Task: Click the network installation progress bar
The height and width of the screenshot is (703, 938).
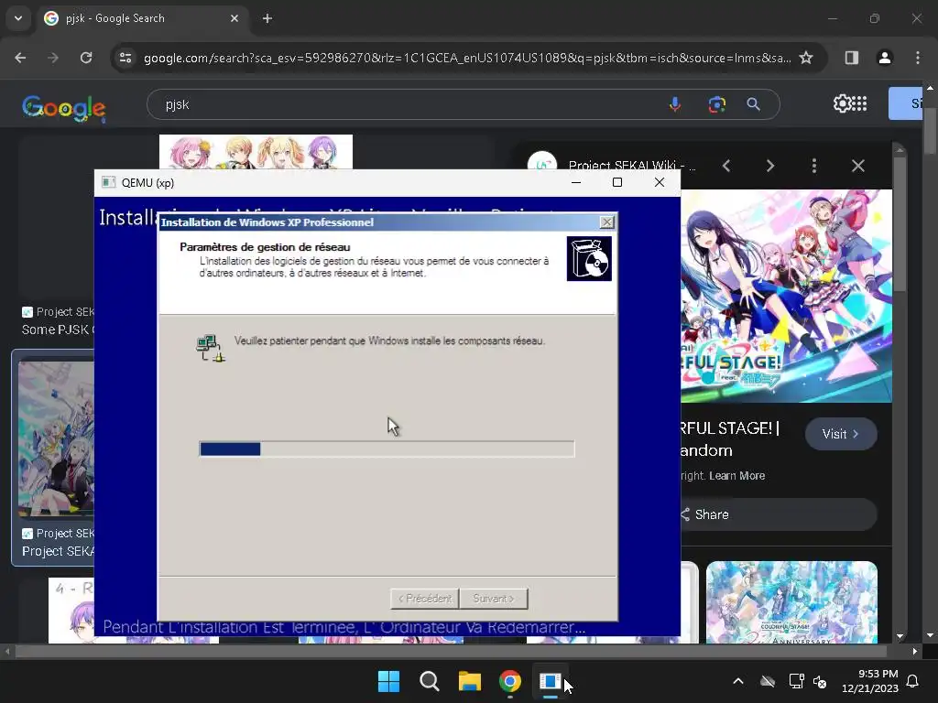Action: click(387, 449)
